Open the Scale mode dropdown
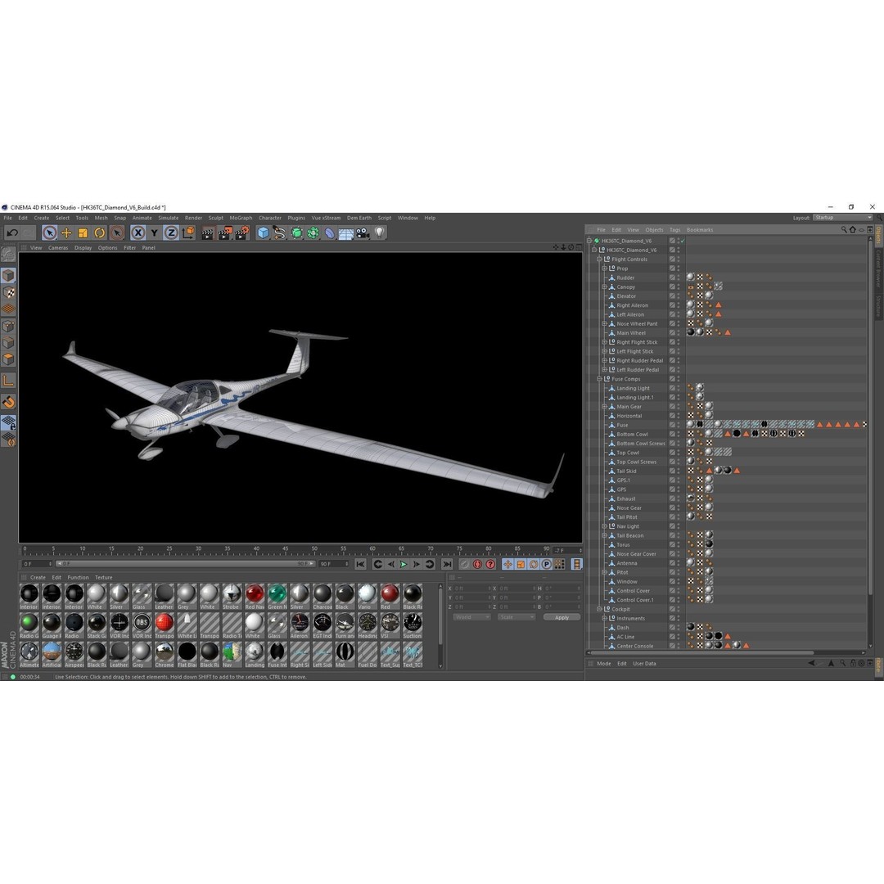This screenshot has width=884, height=884. click(x=516, y=617)
